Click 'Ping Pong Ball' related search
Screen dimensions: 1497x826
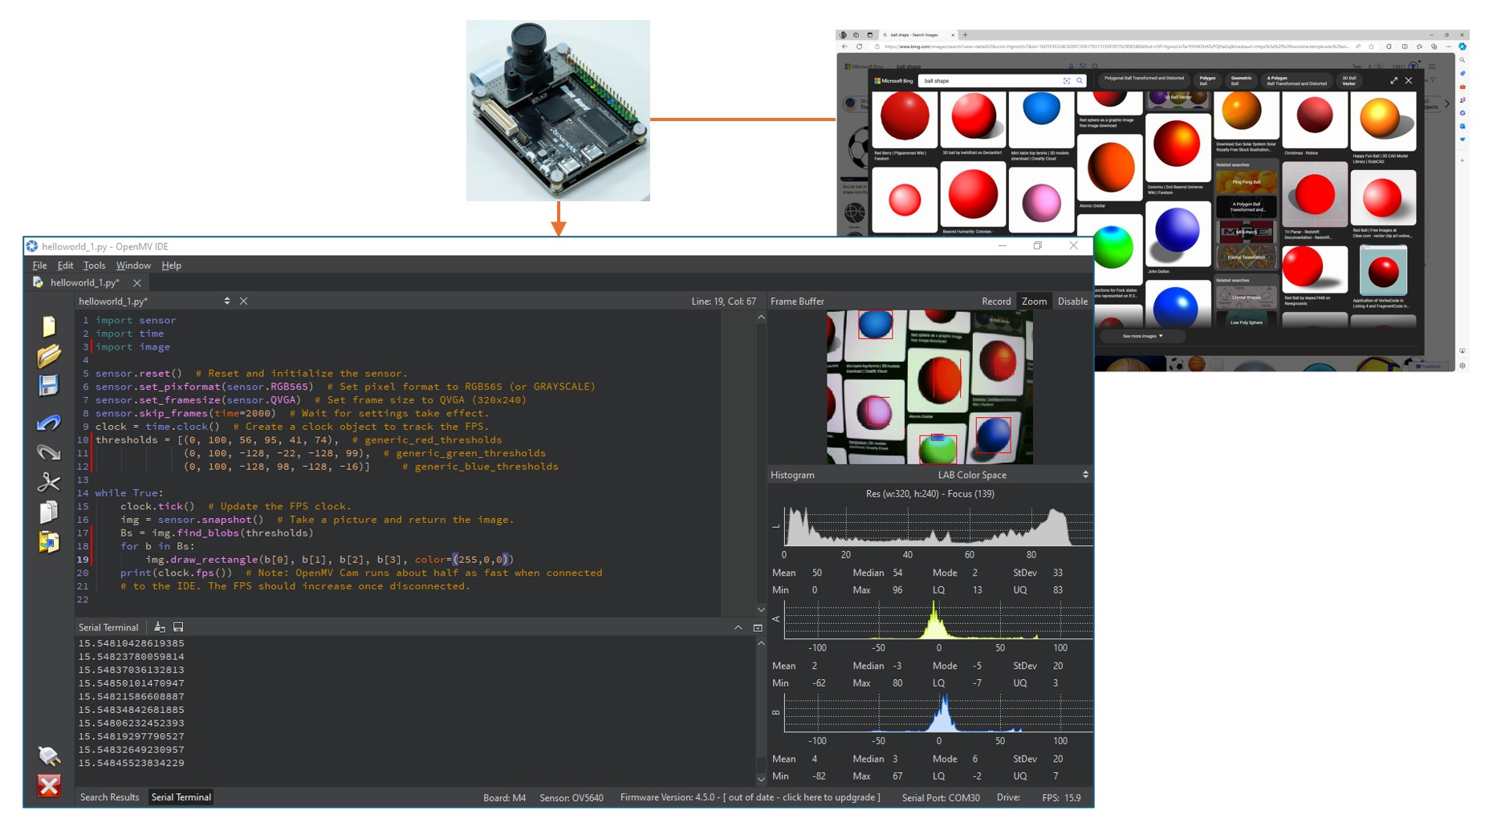(x=1246, y=182)
